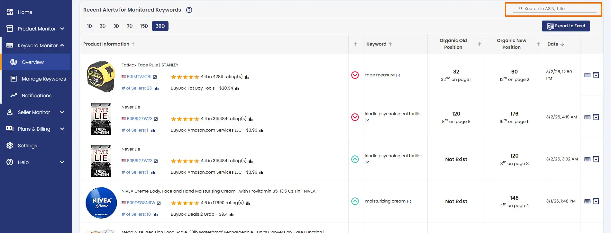Open the FatMax Tape Rule product thumbnail
This screenshot has width=611, height=233.
pyautogui.click(x=101, y=76)
